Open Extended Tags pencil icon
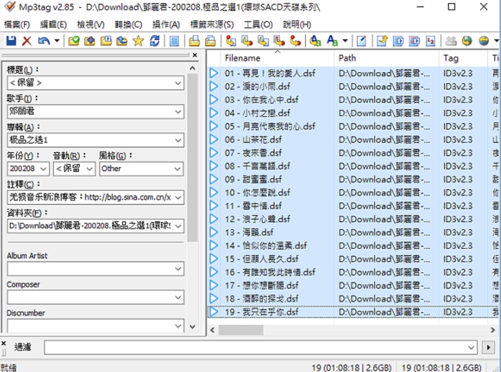Screen dimensions: 501x372 [361, 41]
